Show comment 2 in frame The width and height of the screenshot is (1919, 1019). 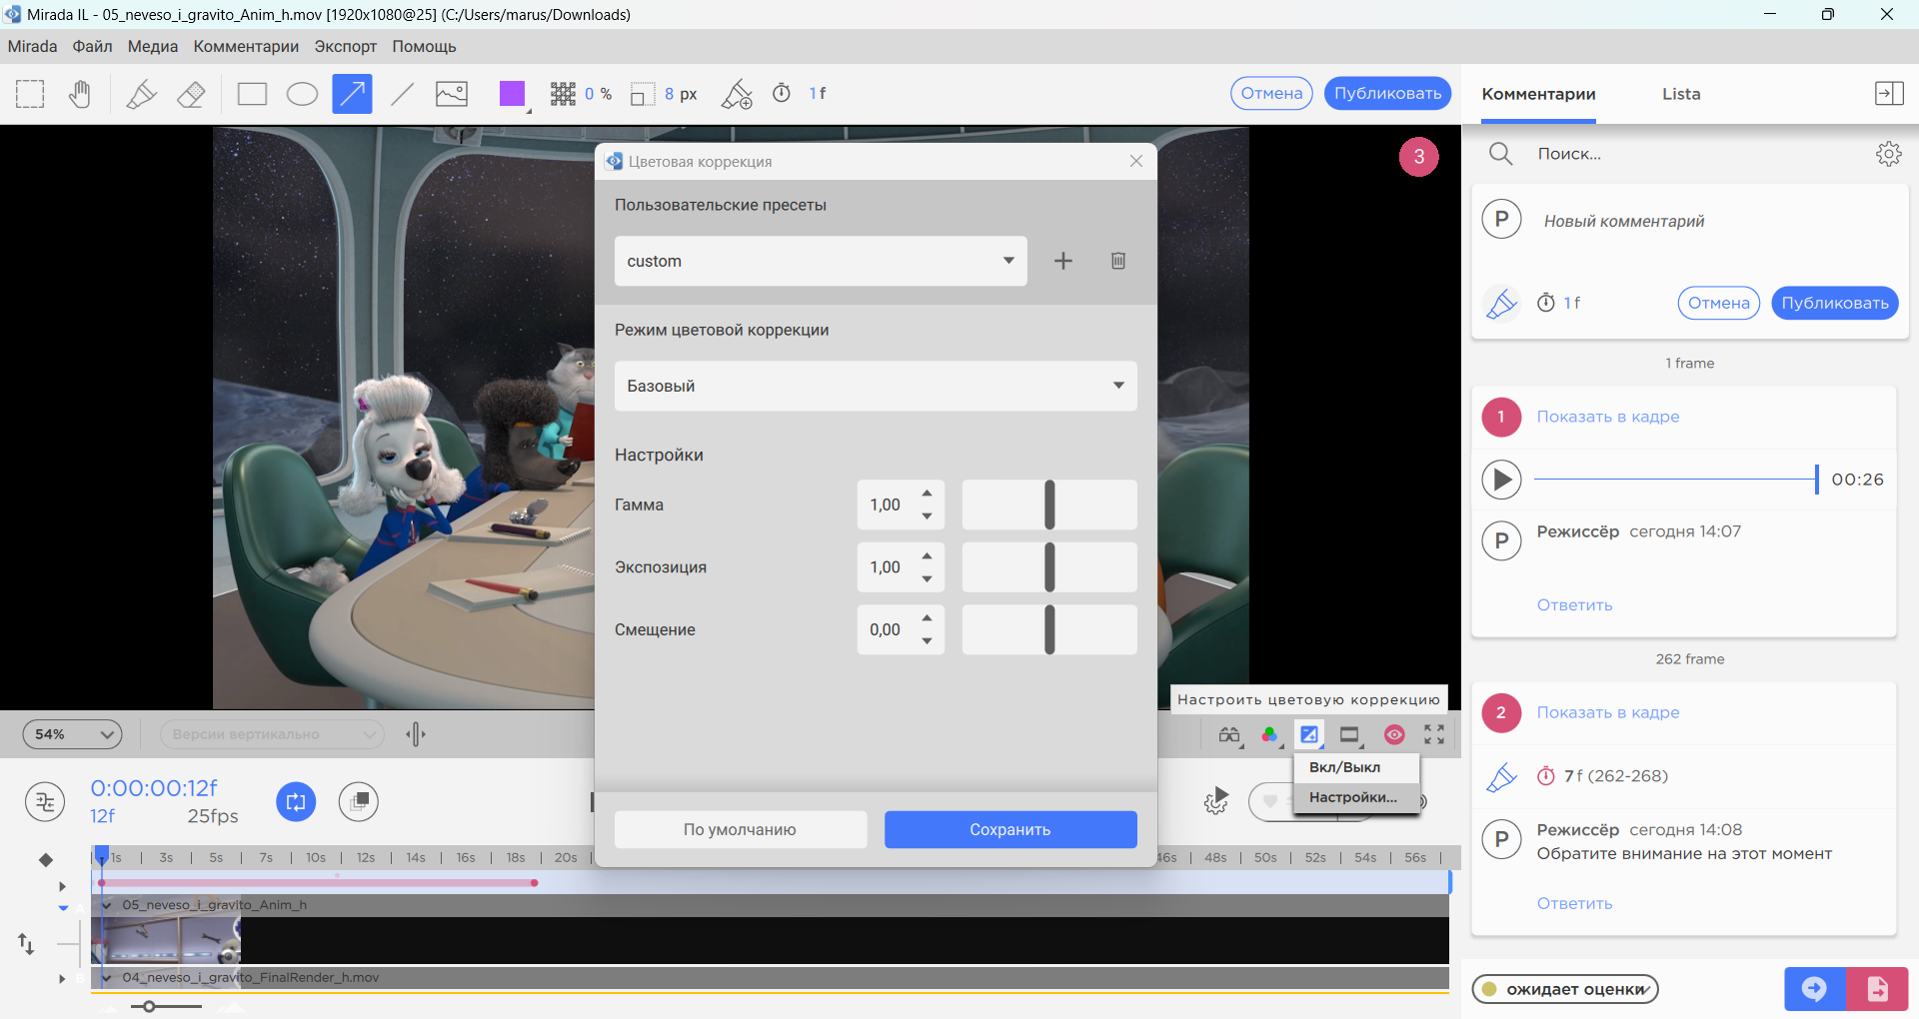(1607, 712)
